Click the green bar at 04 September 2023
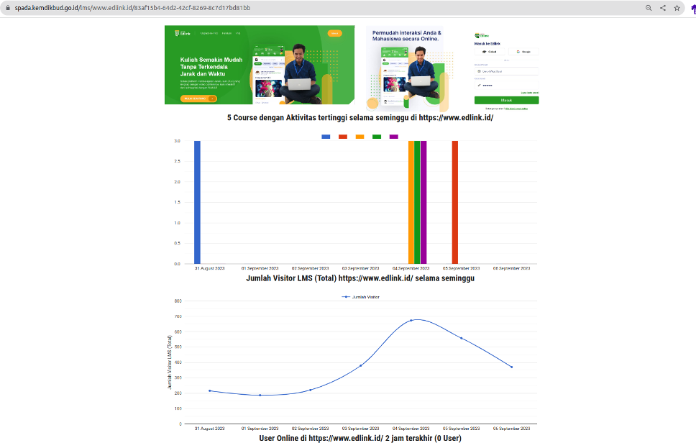Viewport: 696px width, 448px height. [417, 202]
